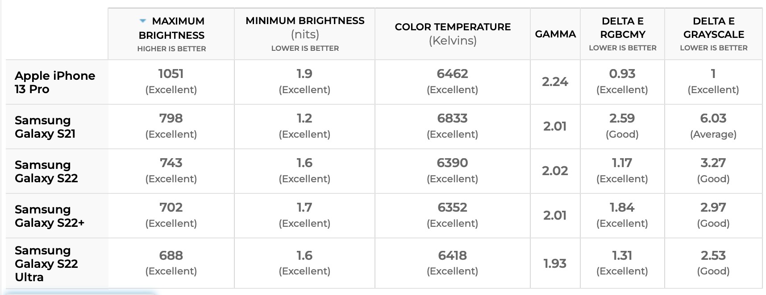Click the Gamma column header
The image size is (766, 295).
pyautogui.click(x=555, y=34)
